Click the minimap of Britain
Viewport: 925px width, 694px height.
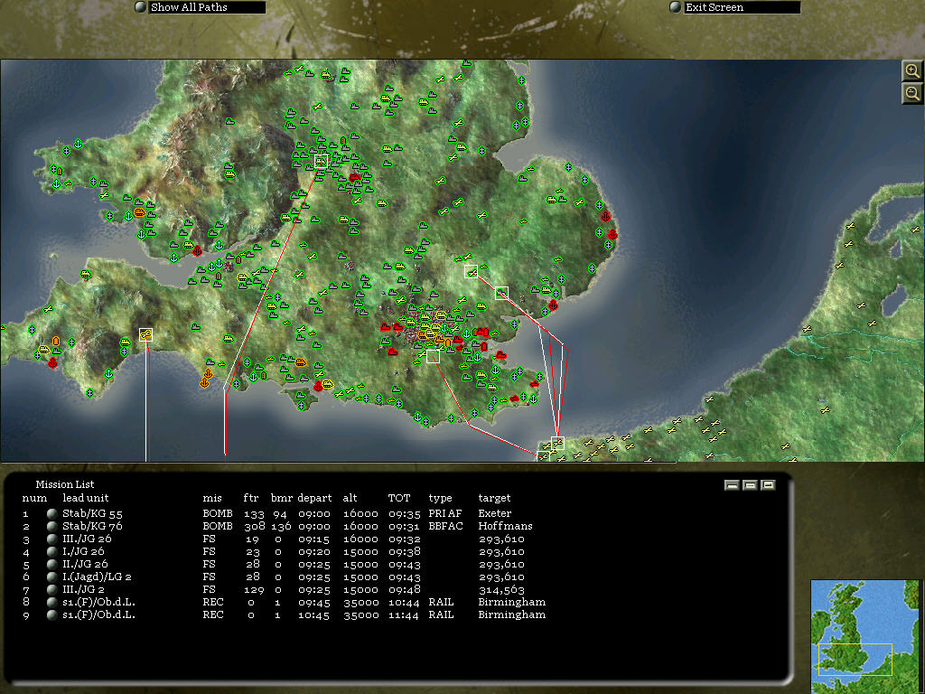click(864, 637)
